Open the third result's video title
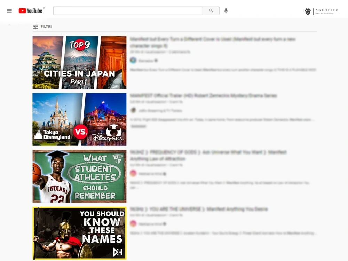This screenshot has width=348, height=261. (x=208, y=155)
